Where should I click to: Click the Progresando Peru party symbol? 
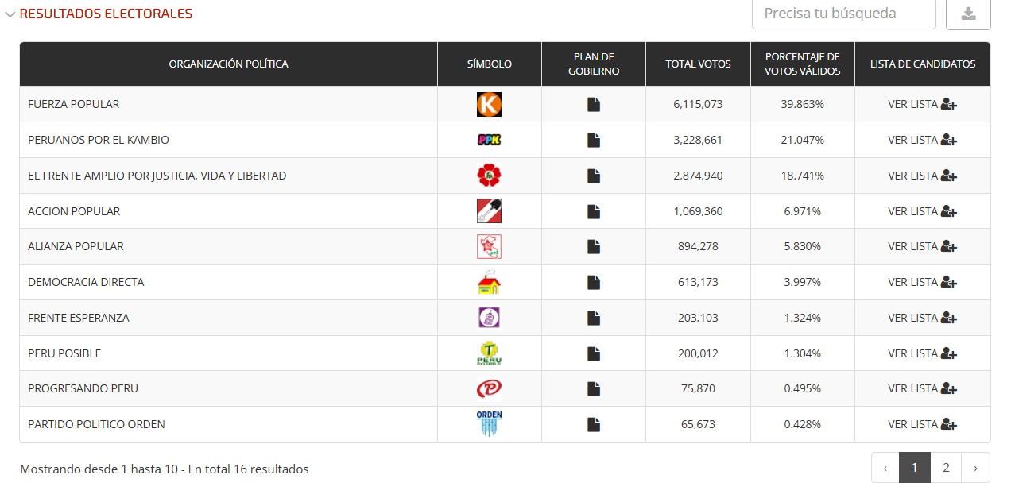coord(489,388)
